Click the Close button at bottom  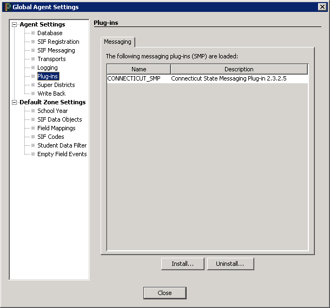pos(164,293)
